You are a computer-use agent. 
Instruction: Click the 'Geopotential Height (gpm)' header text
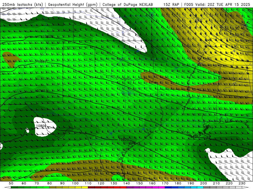tap(73, 5)
